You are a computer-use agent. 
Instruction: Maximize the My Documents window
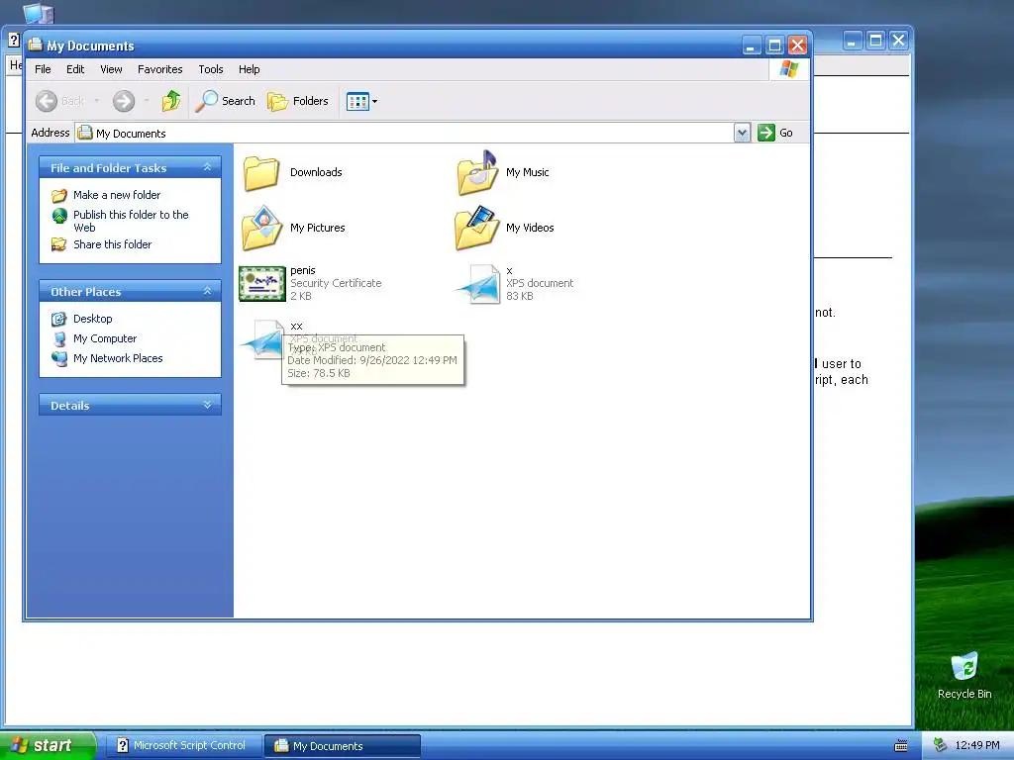coord(774,46)
